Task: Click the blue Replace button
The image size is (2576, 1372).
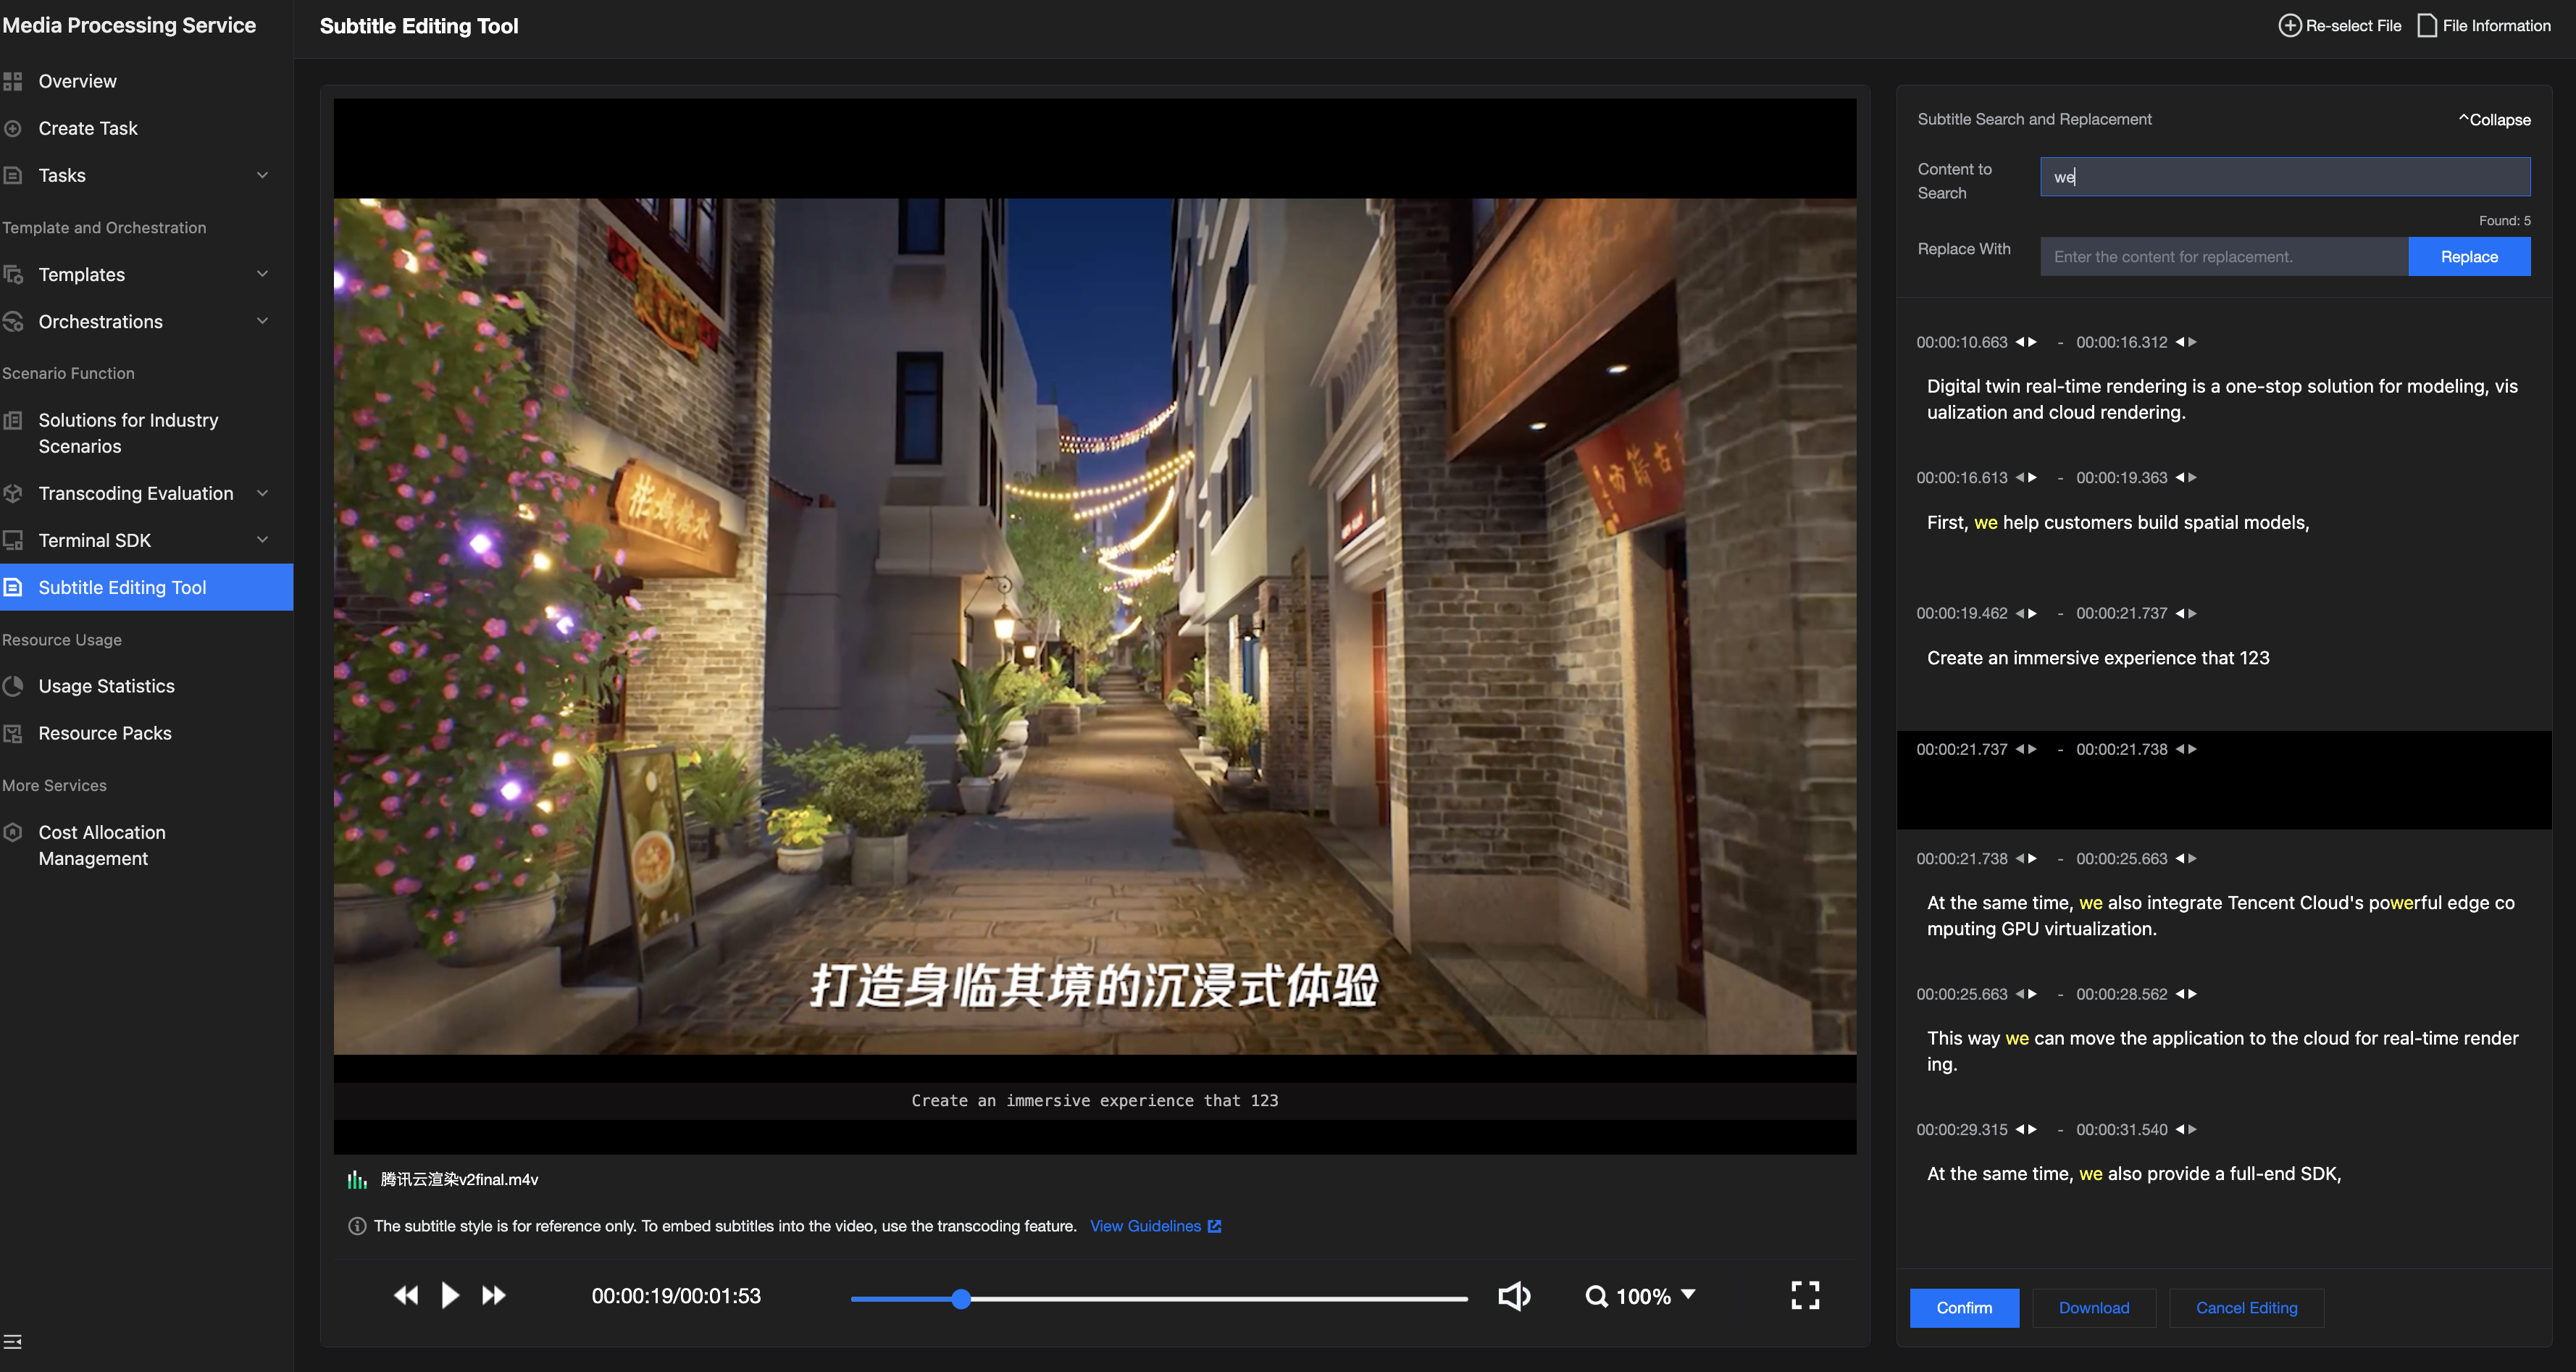Action: click(x=2468, y=257)
